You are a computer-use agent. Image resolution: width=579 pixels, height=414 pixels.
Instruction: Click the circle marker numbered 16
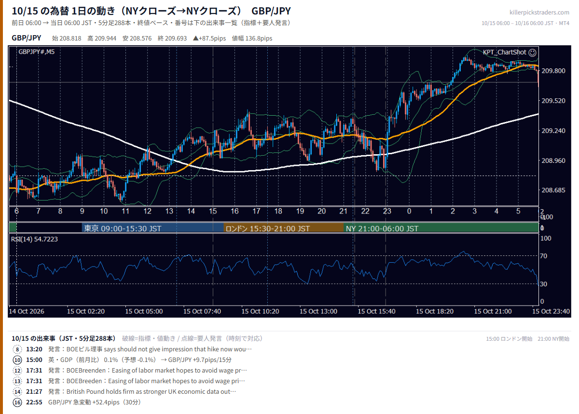click(x=18, y=402)
